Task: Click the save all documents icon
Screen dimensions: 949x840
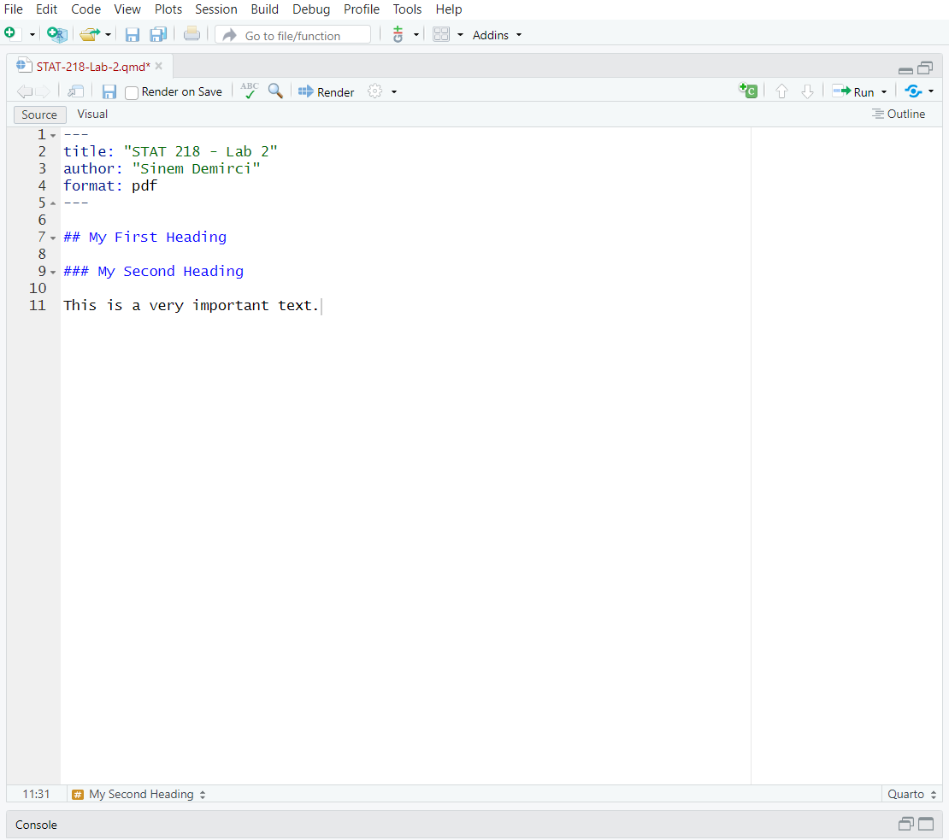Action: click(158, 34)
